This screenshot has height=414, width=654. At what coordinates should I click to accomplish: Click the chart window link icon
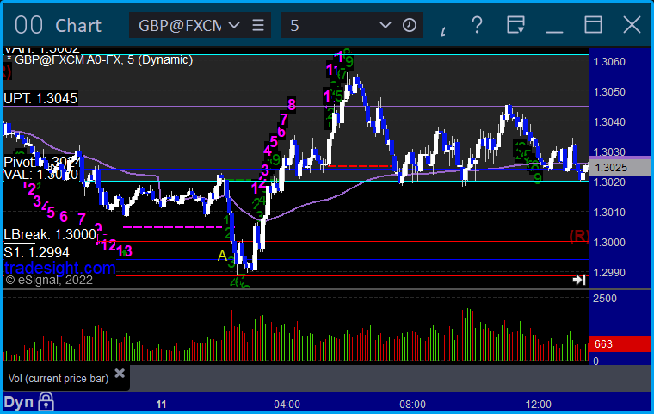[30, 25]
